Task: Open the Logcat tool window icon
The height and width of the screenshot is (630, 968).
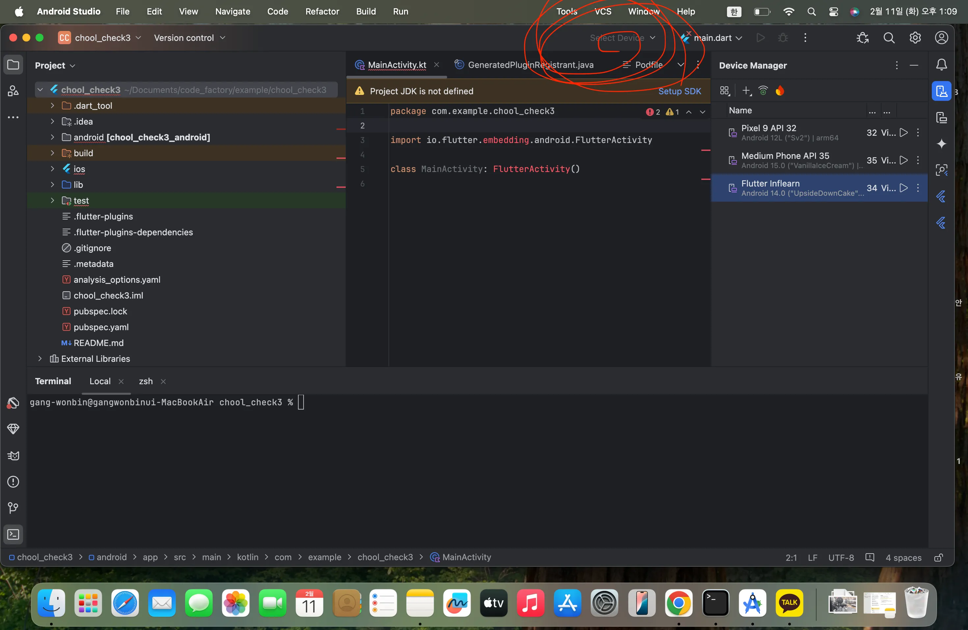Action: pyautogui.click(x=13, y=455)
